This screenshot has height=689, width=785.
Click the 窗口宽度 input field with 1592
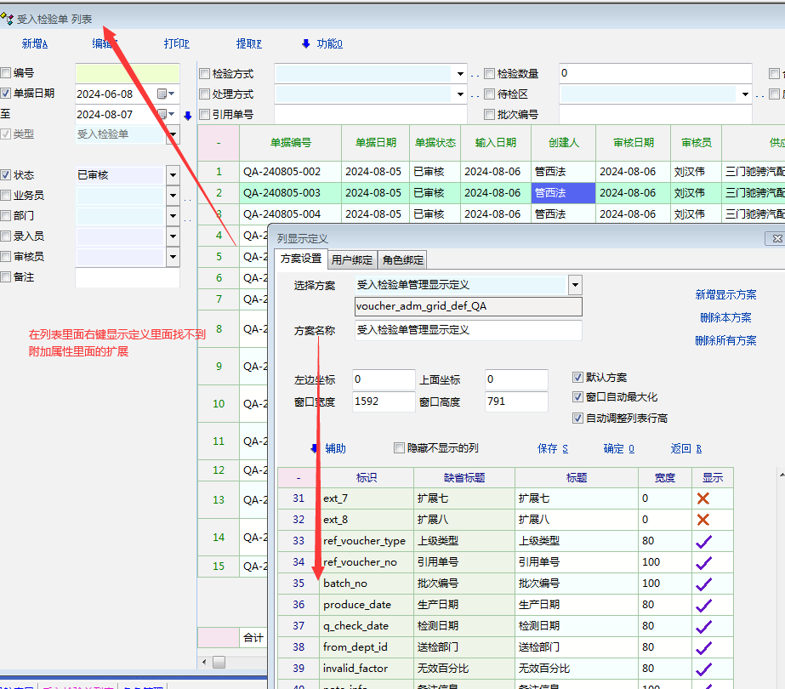pos(383,401)
